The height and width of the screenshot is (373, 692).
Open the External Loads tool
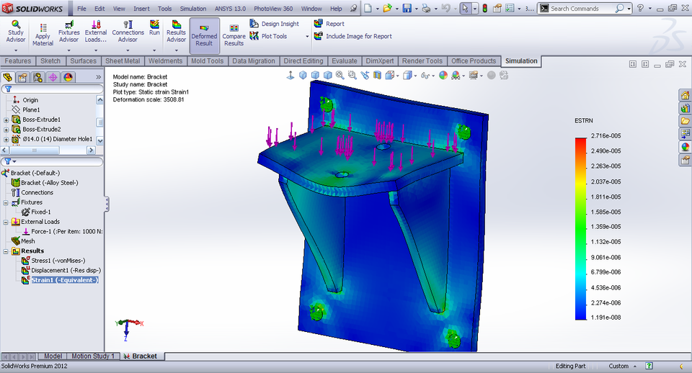pos(96,31)
